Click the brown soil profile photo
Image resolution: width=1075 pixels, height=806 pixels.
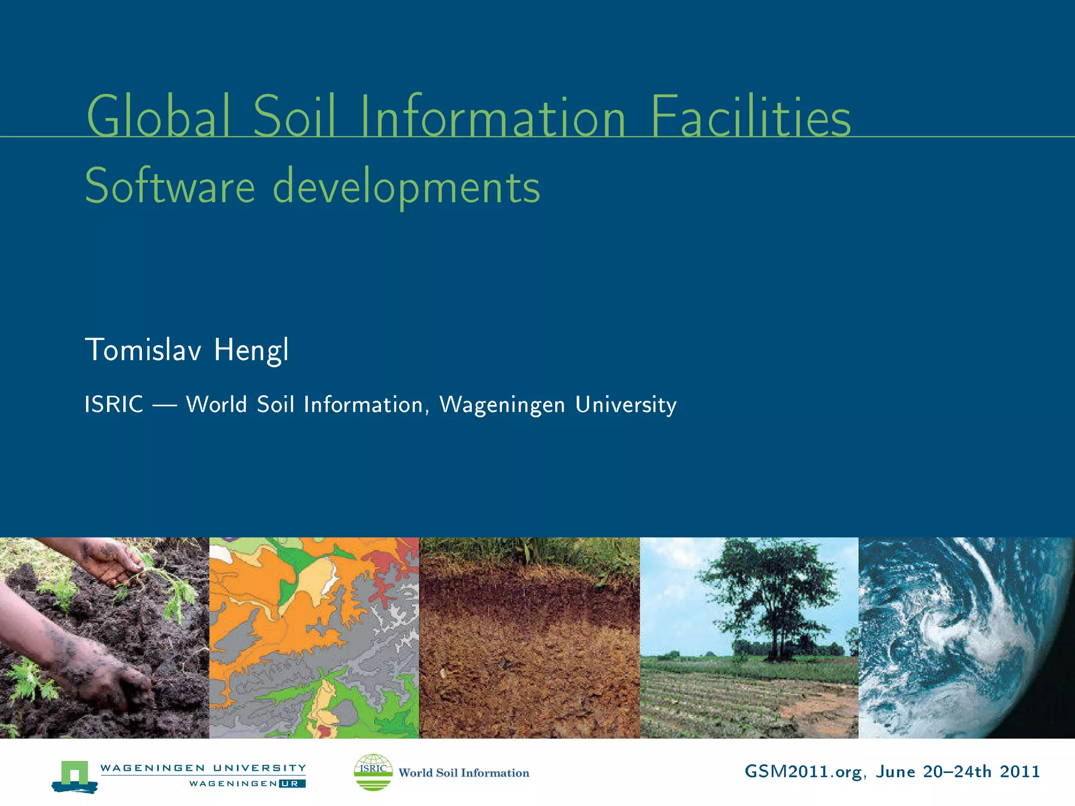[x=530, y=638]
